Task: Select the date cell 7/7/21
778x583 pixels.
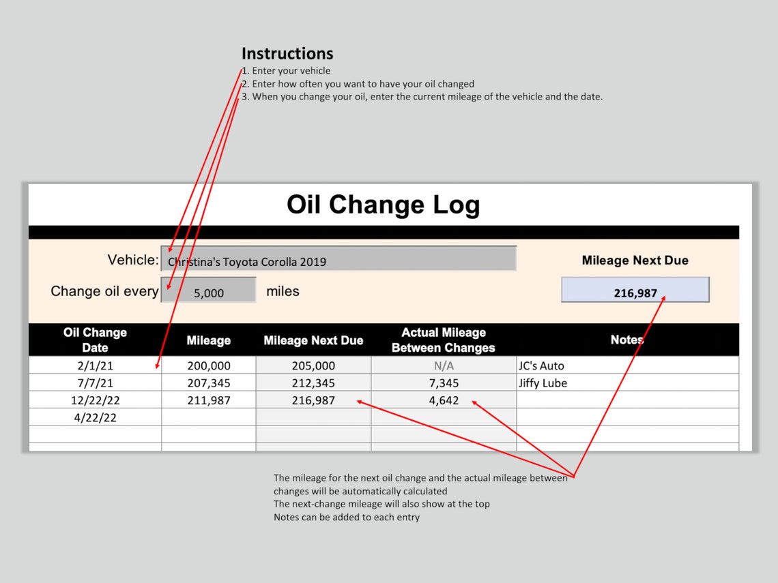Action: tap(95, 383)
